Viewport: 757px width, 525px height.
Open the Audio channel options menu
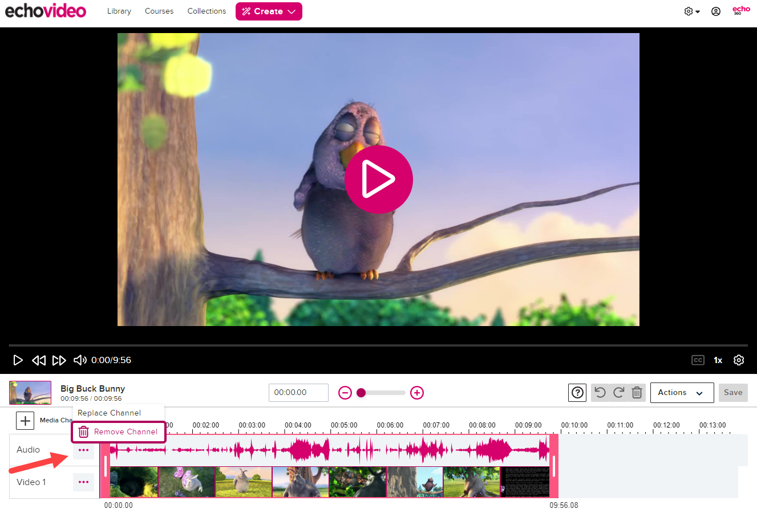pyautogui.click(x=83, y=450)
